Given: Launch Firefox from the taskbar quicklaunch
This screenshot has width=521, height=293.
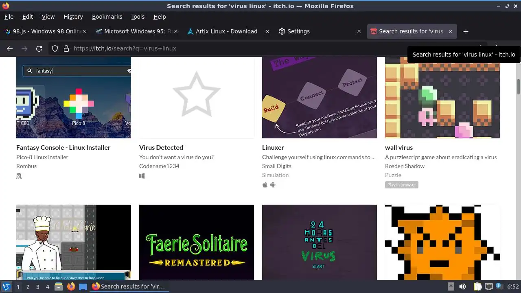Looking at the screenshot, I should [x=71, y=286].
